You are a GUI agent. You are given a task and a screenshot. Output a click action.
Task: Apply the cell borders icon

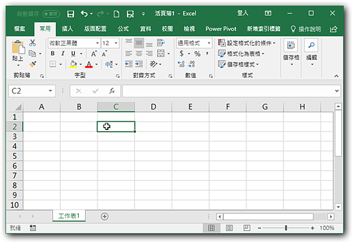pyautogui.click(x=53, y=64)
